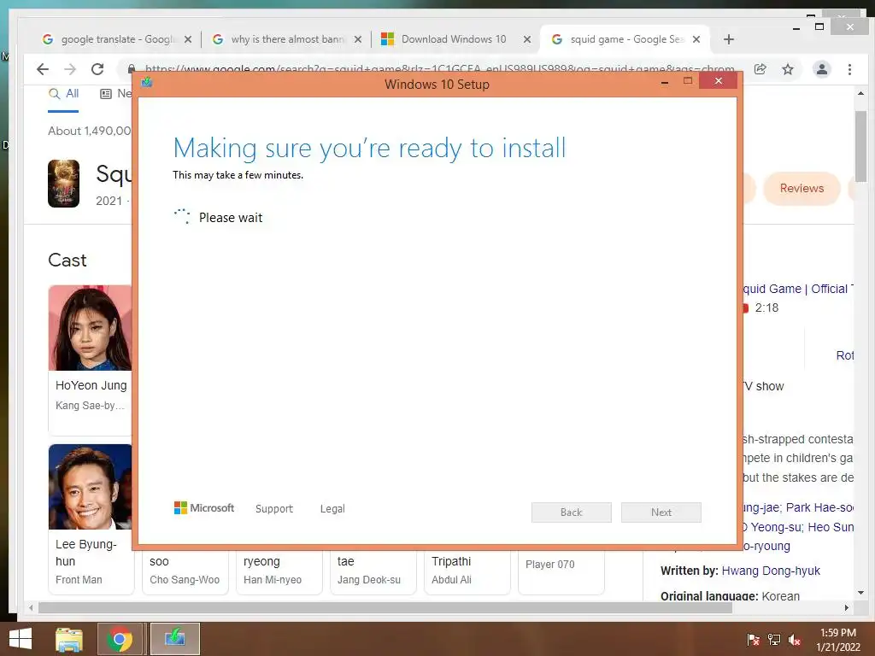875x656 pixels.
Task: Click the Korean original language text
Action: coord(780,596)
